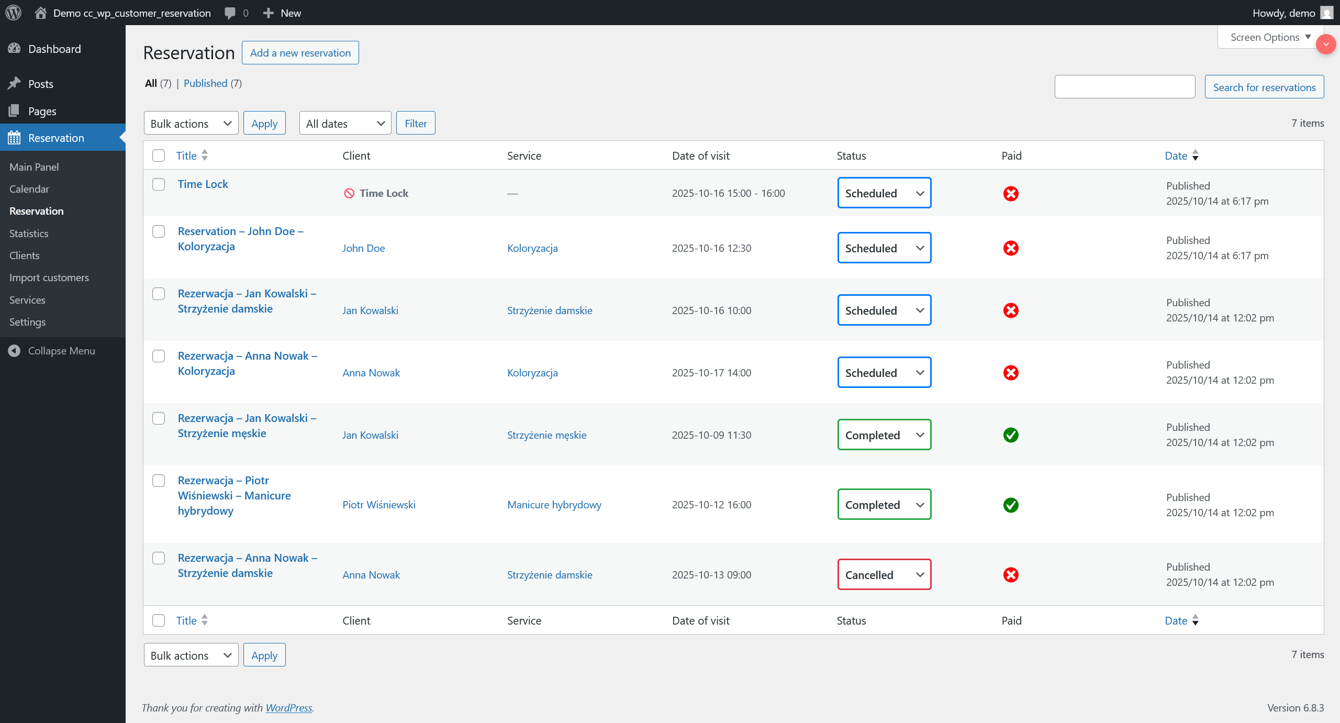Expand the All dates filter dropdown

[345, 124]
